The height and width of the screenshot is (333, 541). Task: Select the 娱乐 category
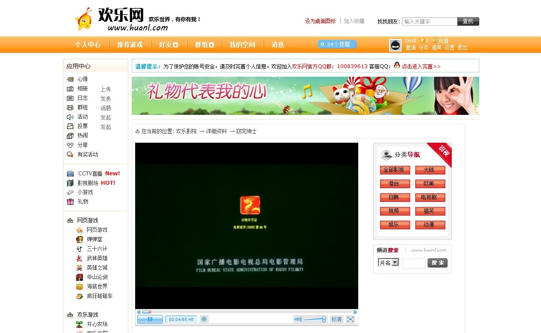(x=395, y=225)
